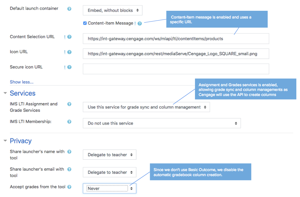Click help icon for Assignment and Grade Services

tap(69, 104)
